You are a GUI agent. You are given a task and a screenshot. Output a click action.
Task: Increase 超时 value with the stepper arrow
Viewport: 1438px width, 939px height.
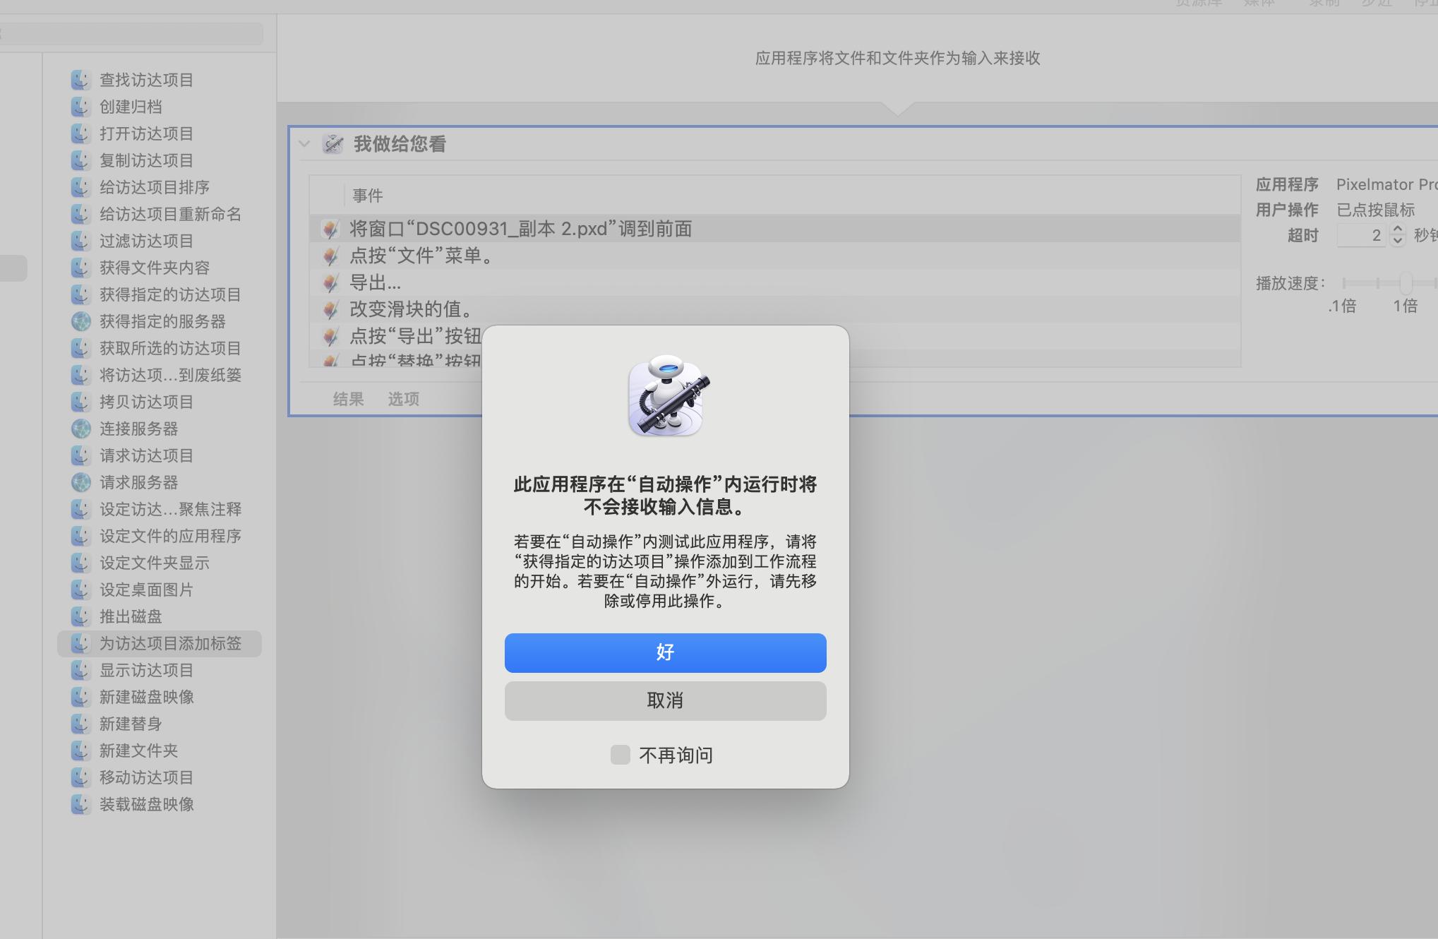tap(1398, 230)
